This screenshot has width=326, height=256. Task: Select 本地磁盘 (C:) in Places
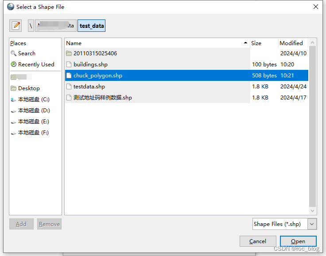point(35,99)
